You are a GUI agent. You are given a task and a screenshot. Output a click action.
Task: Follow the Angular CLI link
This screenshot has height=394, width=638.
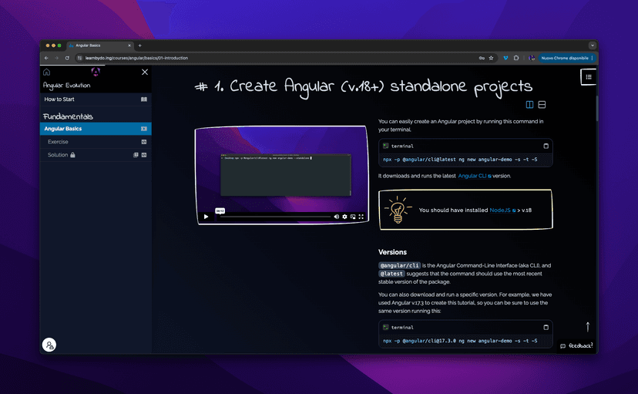[x=475, y=176]
